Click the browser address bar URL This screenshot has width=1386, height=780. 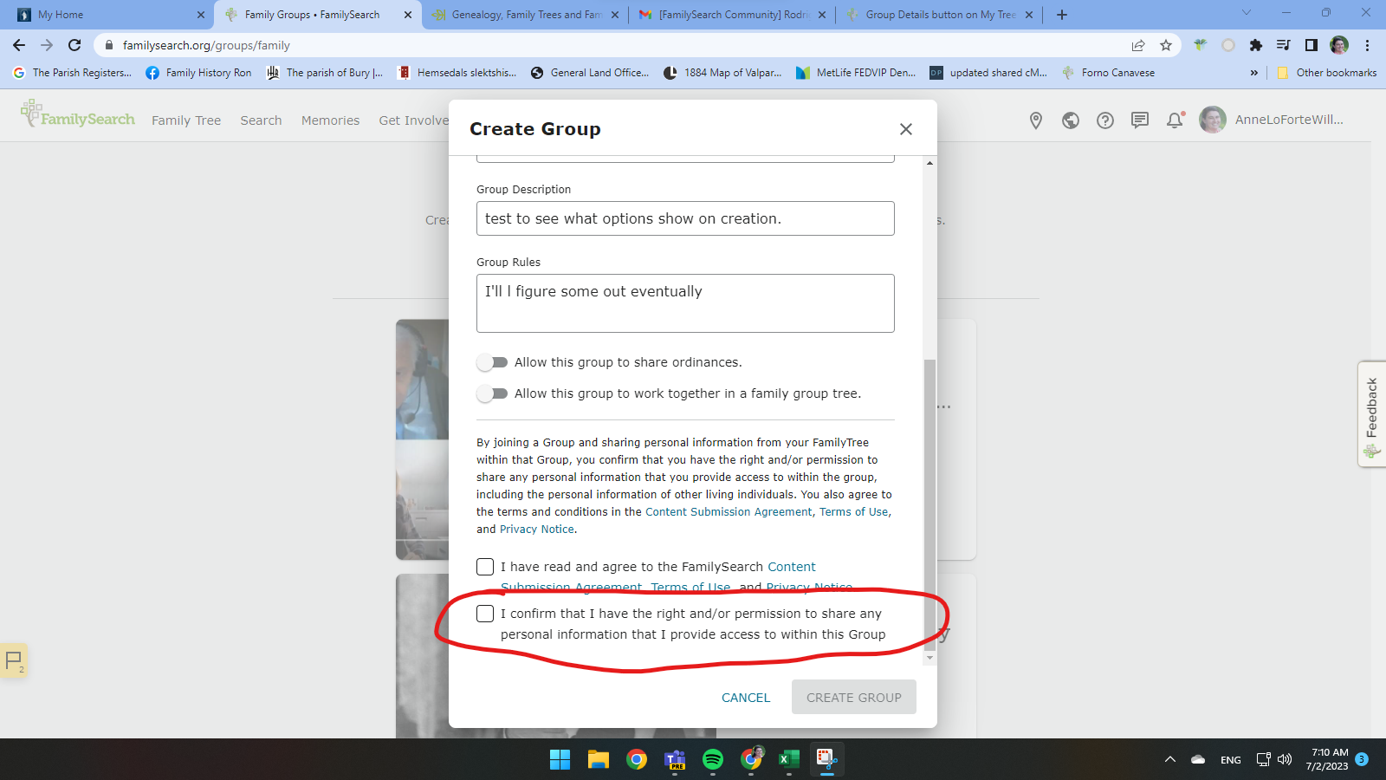[206, 45]
